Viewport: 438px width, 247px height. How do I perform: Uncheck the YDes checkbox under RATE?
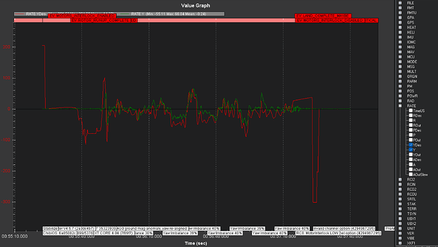point(411,145)
